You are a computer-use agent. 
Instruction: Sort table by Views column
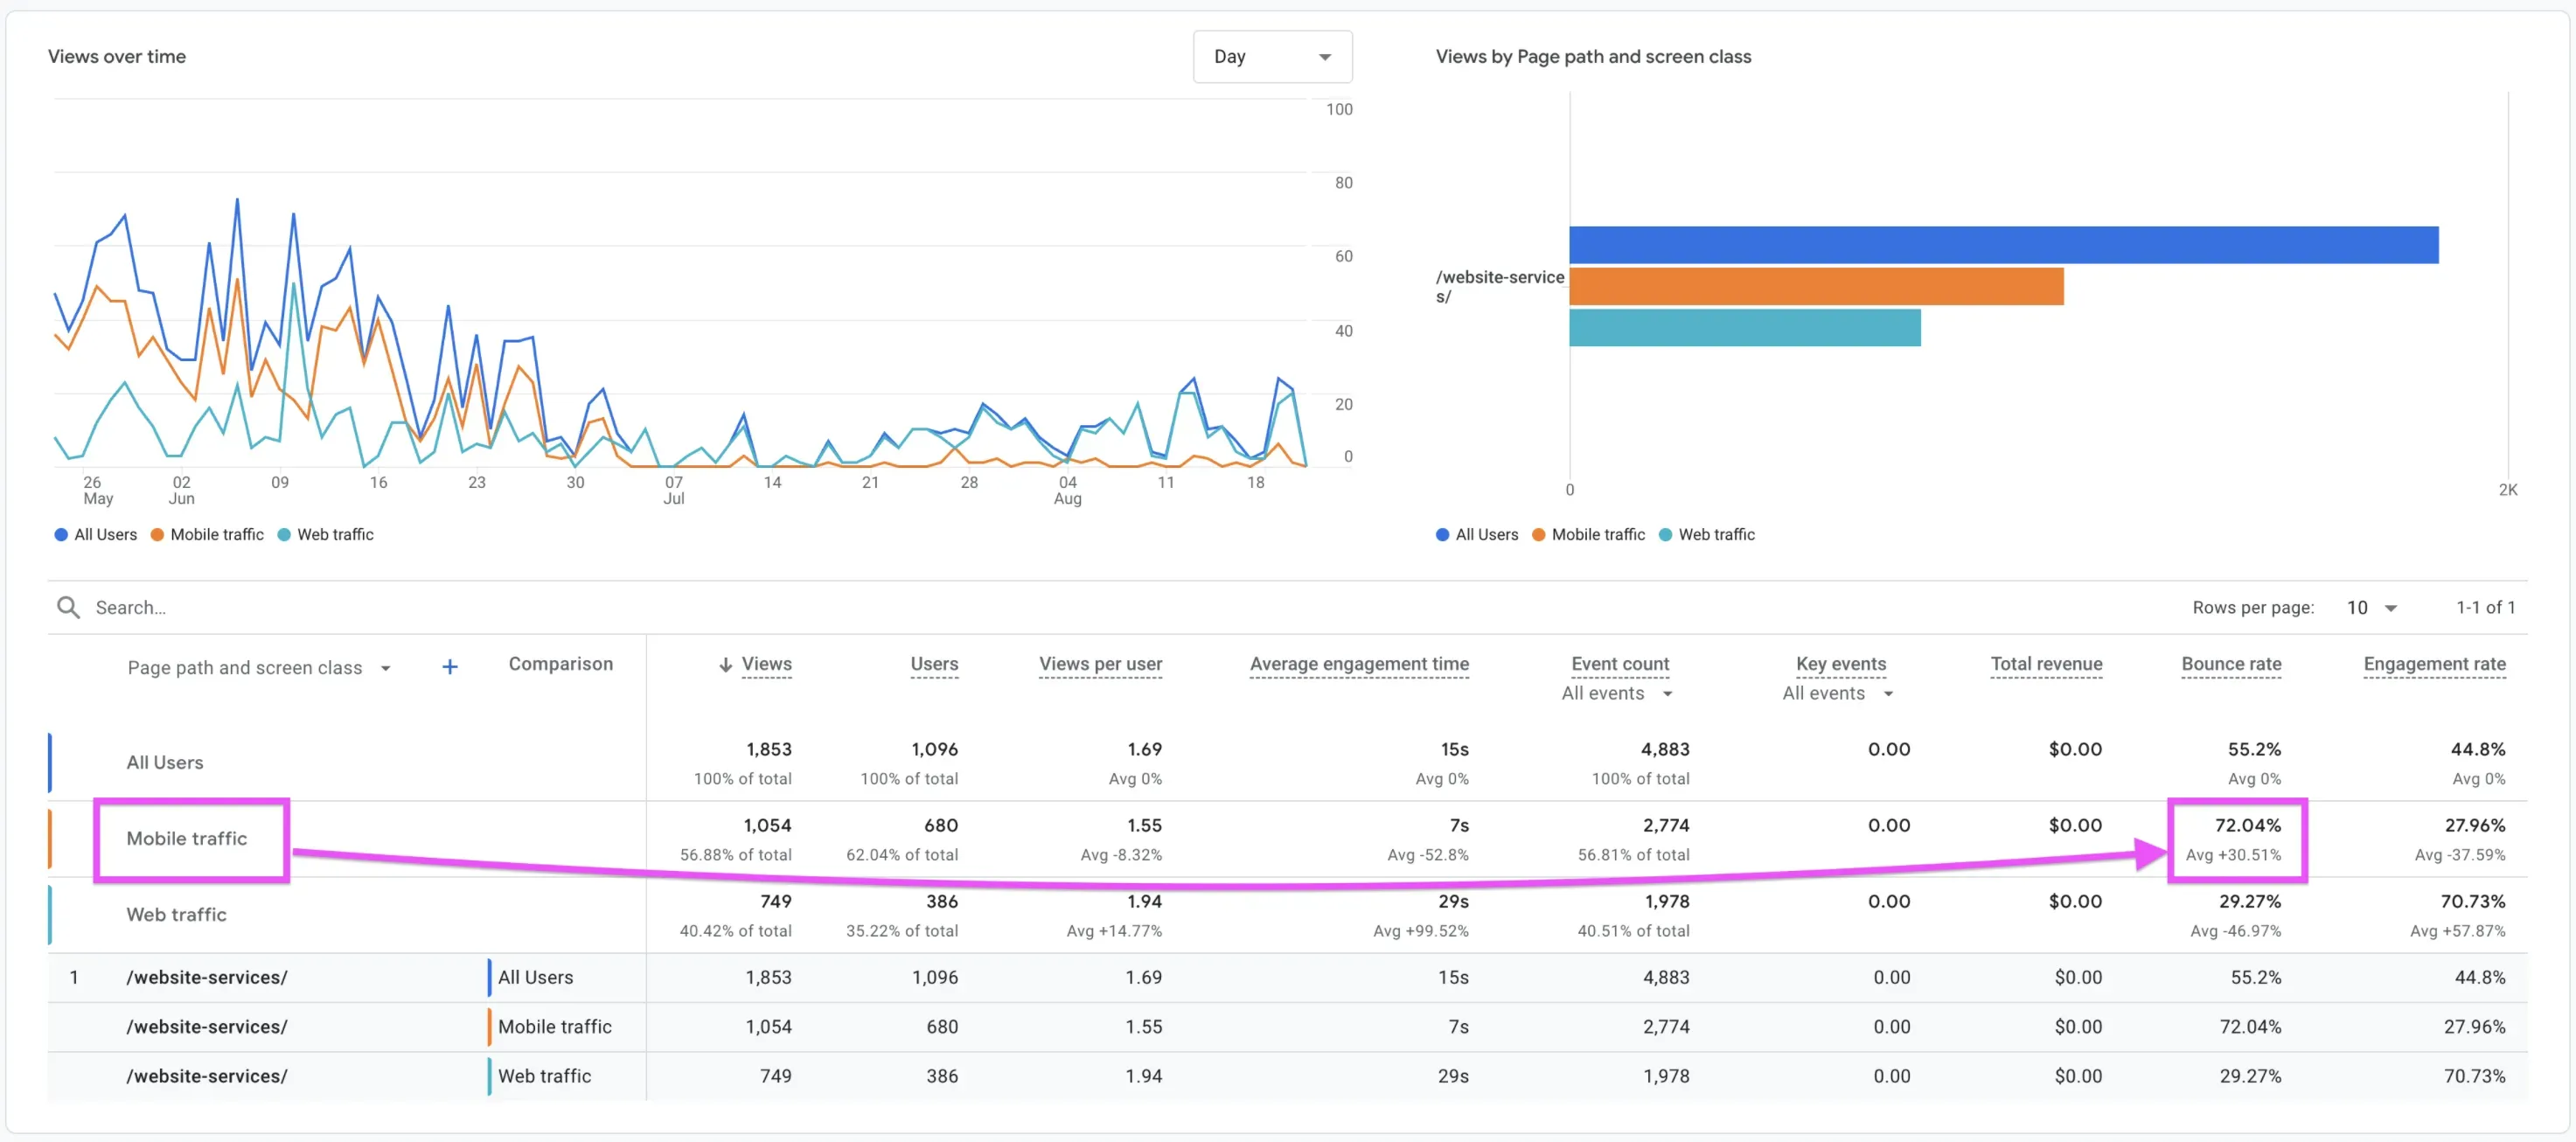pyautogui.click(x=766, y=664)
